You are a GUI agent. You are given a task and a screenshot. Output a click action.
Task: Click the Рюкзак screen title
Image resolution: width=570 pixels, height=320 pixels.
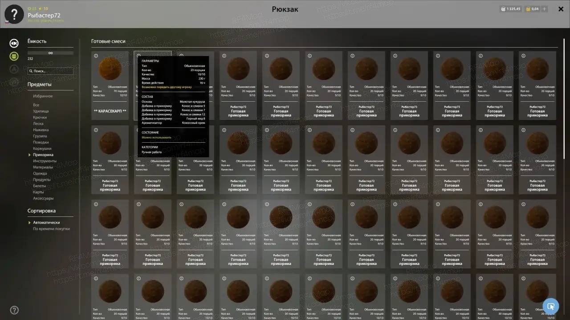pyautogui.click(x=285, y=9)
